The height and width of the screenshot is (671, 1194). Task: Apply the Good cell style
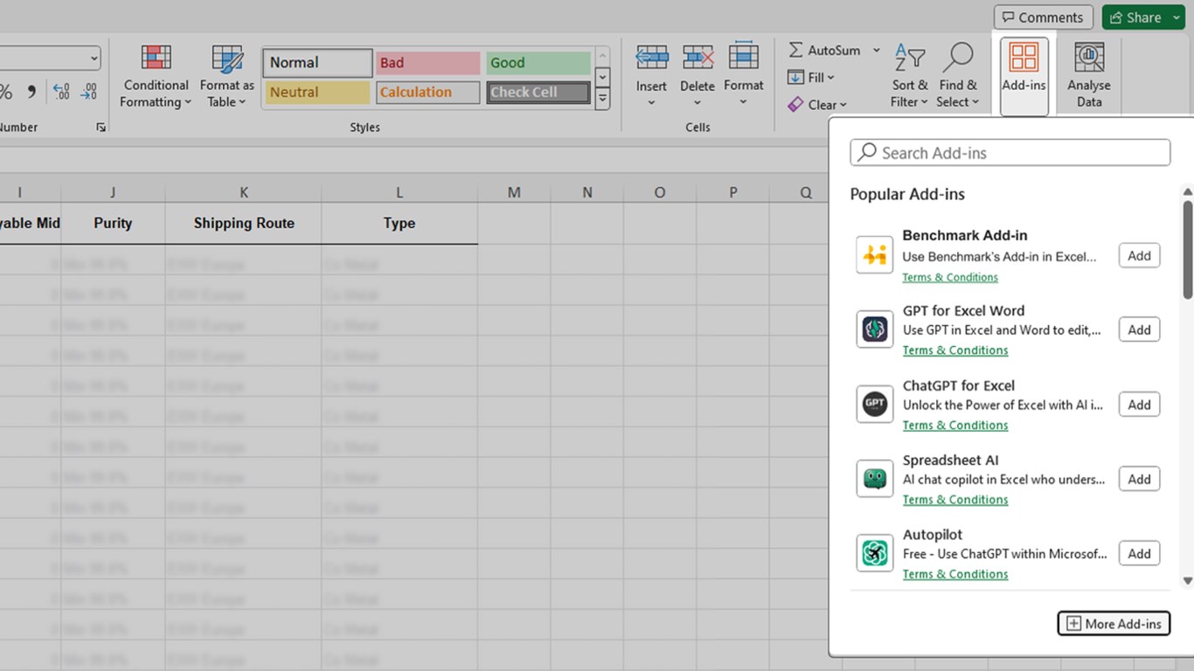click(x=538, y=63)
